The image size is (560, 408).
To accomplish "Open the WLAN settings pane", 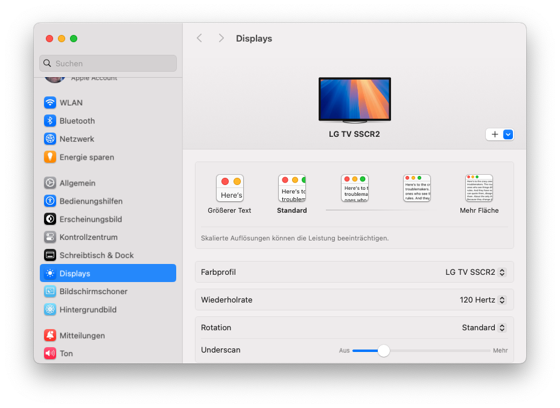I will [x=108, y=102].
